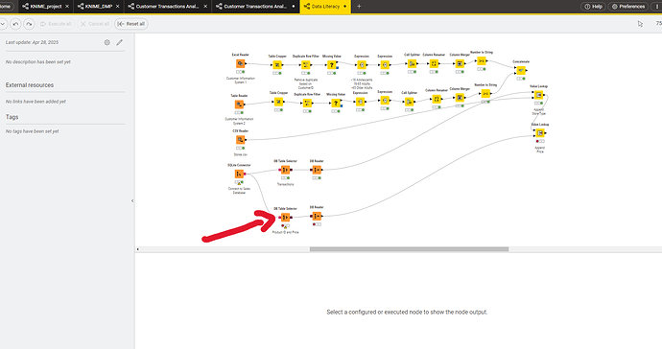Viewport: 662px width, 349px height.
Task: Open the more options menu at top right
Action: pyautogui.click(x=658, y=7)
